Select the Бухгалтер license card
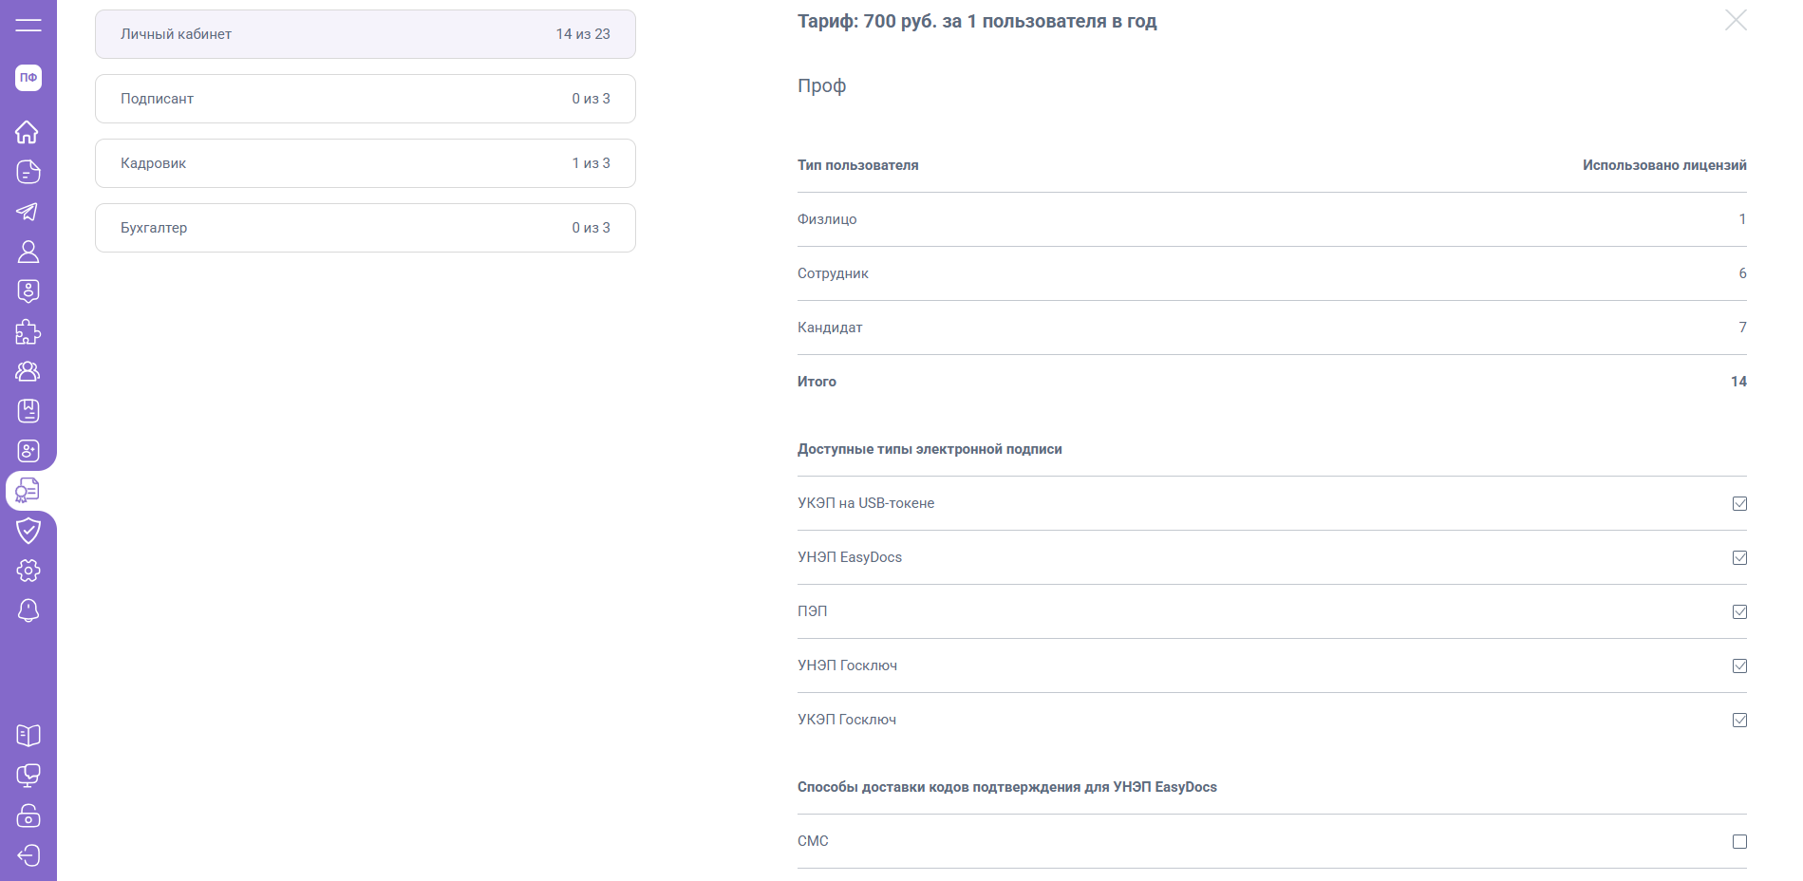1803x881 pixels. 365,228
